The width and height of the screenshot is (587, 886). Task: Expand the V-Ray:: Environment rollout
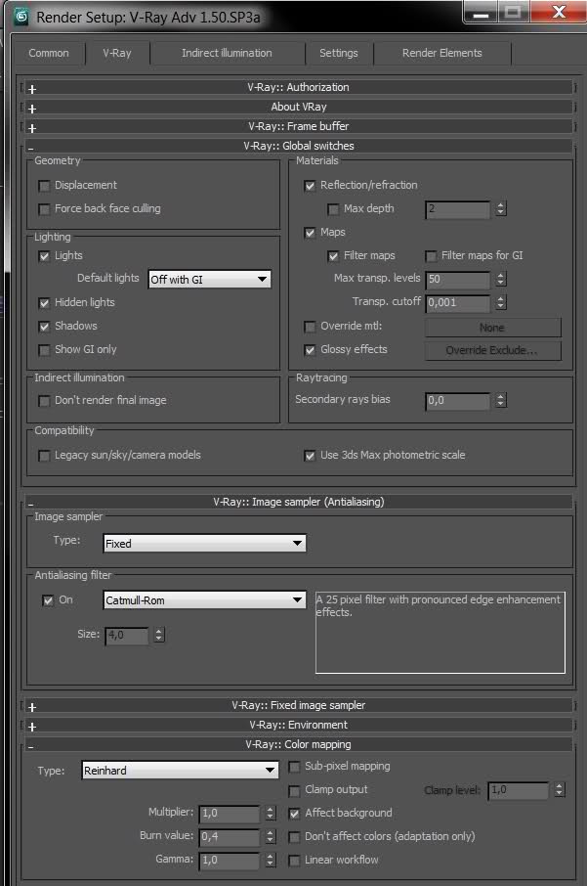pyautogui.click(x=299, y=725)
